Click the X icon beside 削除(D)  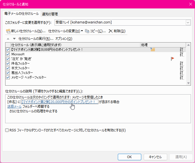point(110,31)
